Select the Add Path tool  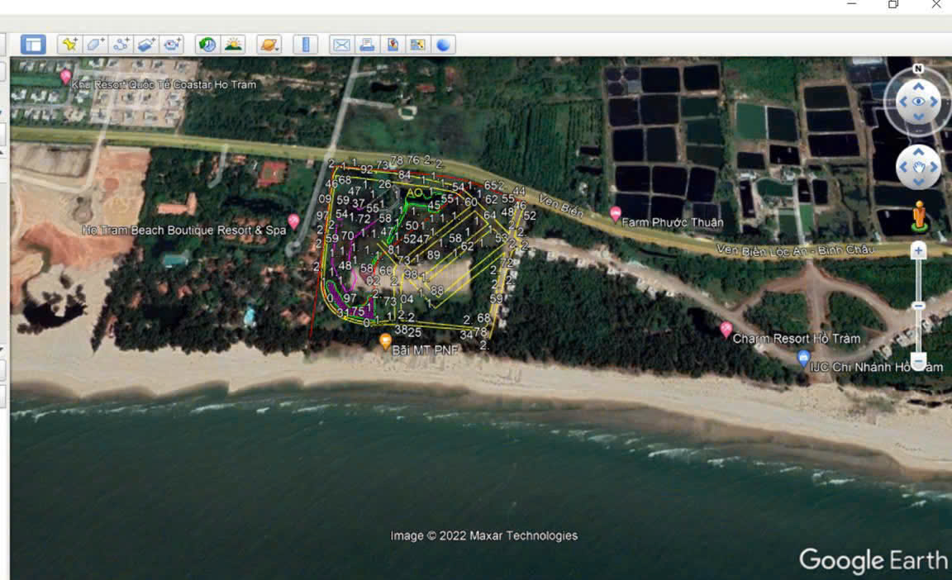(121, 45)
